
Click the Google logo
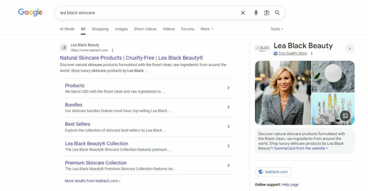(x=30, y=12)
